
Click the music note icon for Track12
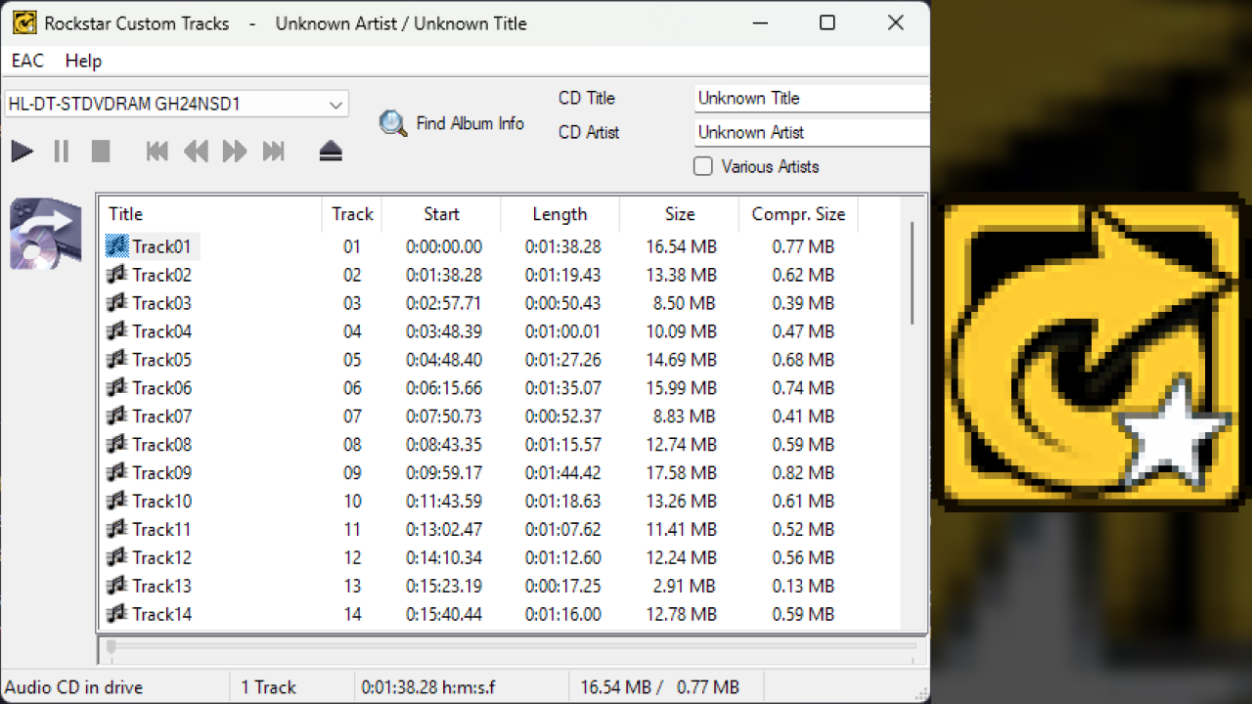click(117, 558)
